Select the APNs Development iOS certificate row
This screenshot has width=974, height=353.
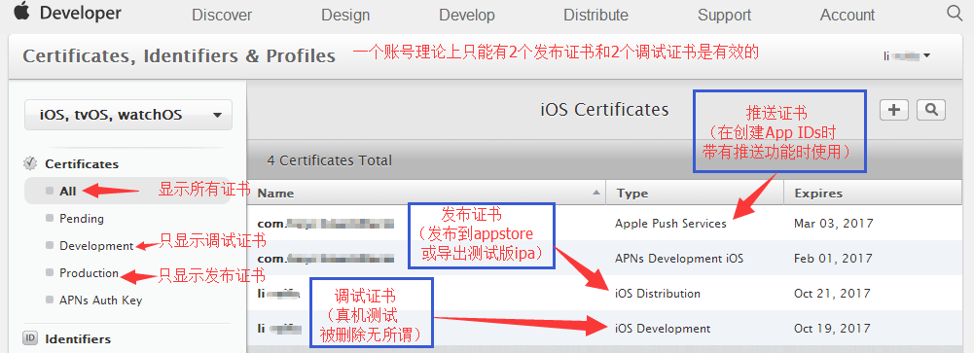coord(604,258)
